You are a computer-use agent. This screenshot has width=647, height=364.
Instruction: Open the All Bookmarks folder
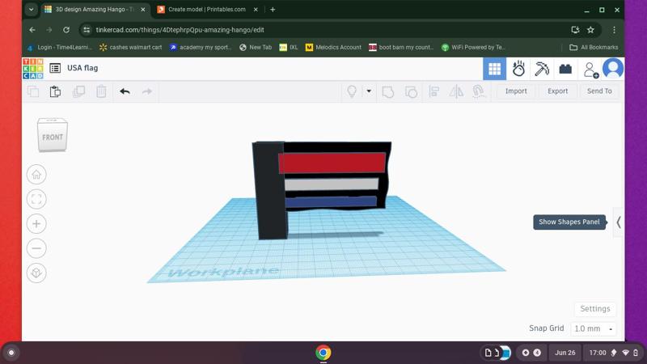pos(594,48)
